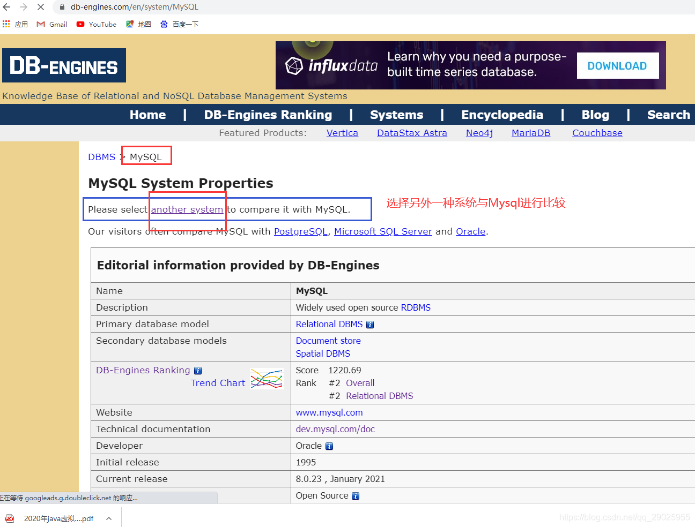Click info icon next to Open Source
Screen dimensions: 695x527
pos(356,496)
